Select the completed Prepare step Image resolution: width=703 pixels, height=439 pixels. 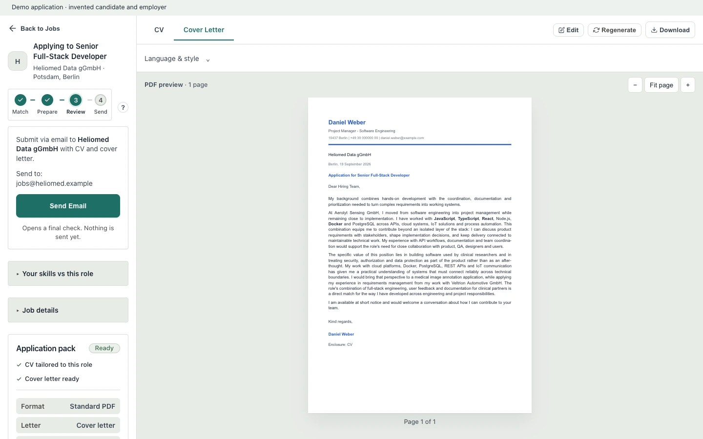coord(47,105)
